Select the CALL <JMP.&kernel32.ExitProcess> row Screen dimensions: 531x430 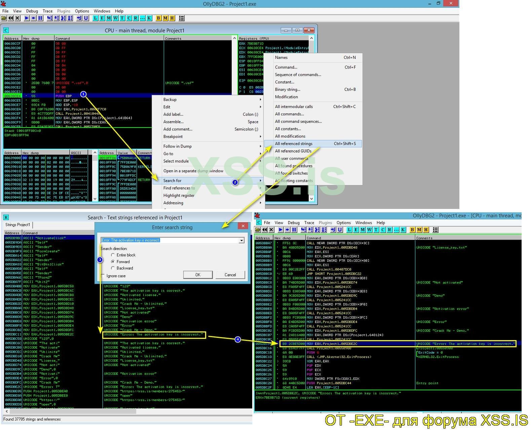388,357
